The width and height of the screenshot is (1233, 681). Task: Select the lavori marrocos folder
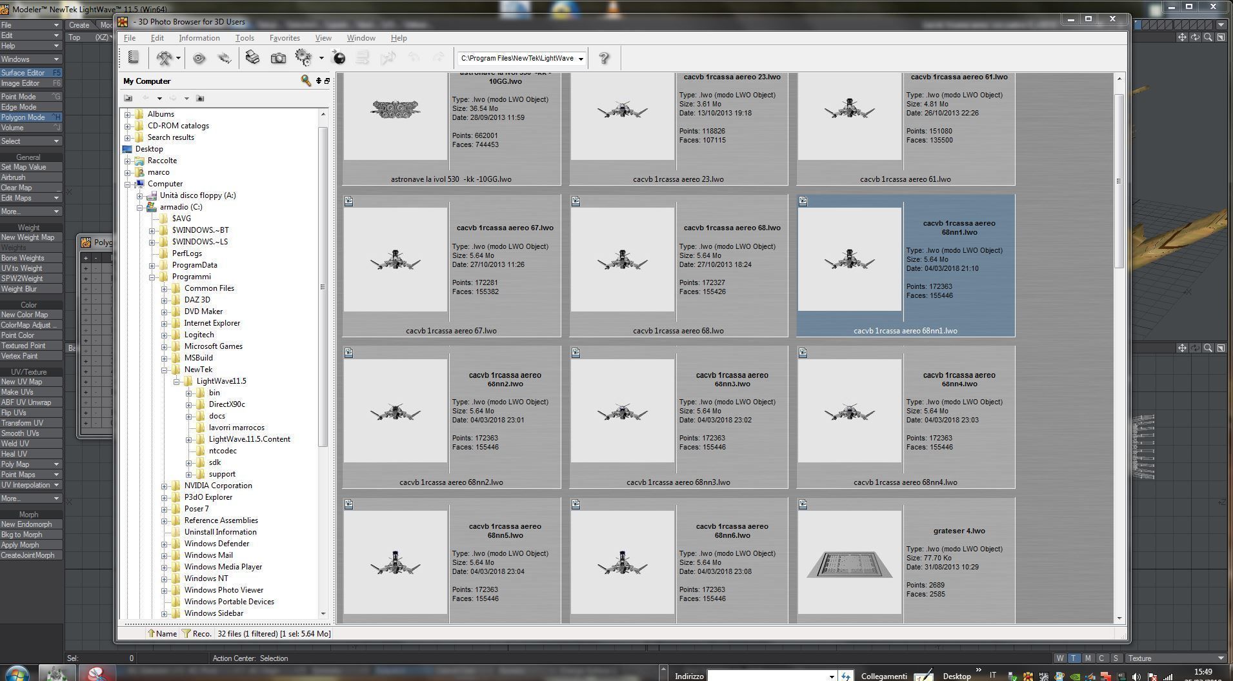pos(236,428)
